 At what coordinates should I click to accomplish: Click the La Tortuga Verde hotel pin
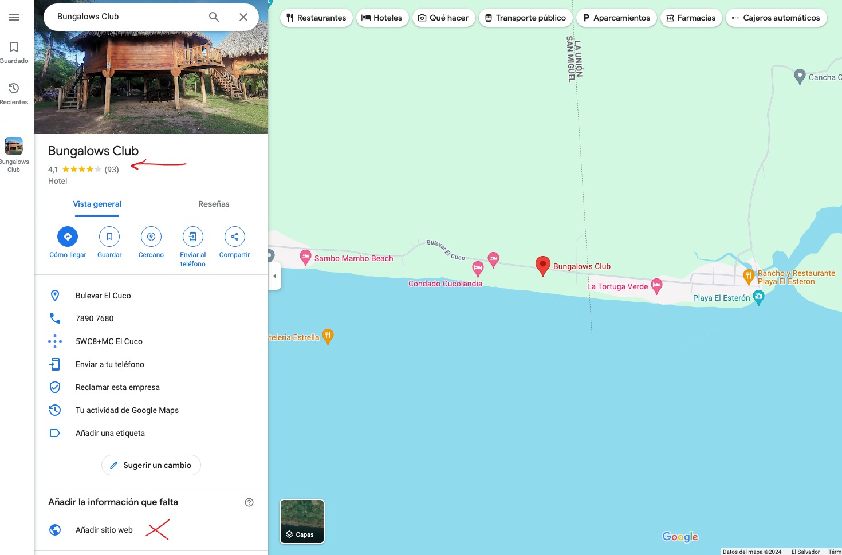coord(657,286)
